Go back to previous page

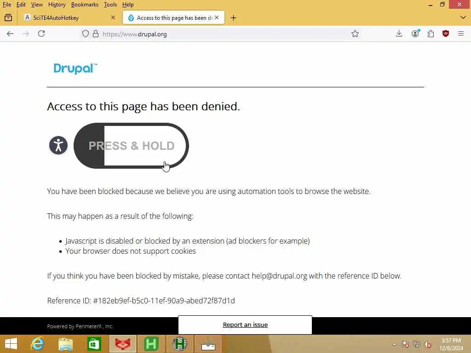pos(10,34)
